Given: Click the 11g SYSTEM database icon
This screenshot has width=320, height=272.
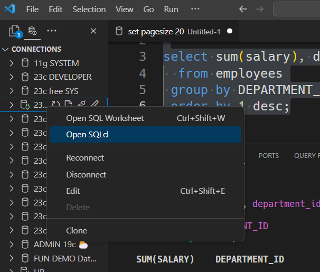Looking at the screenshot, I should pos(25,63).
